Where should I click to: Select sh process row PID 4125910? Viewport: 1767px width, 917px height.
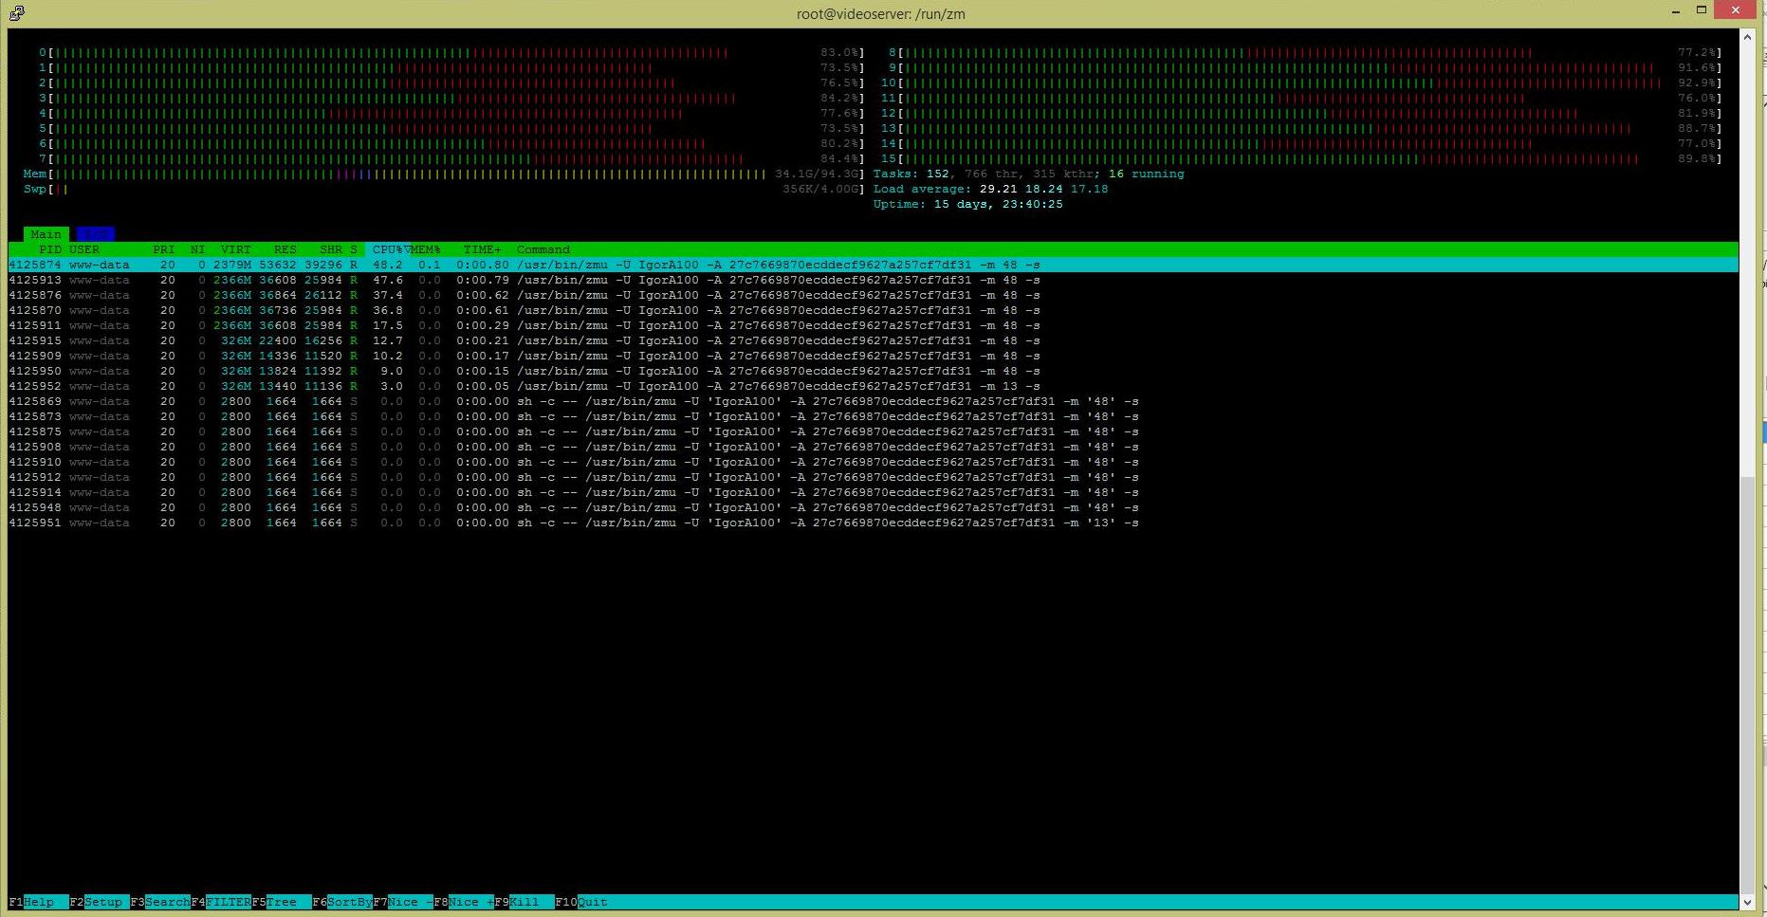874,462
